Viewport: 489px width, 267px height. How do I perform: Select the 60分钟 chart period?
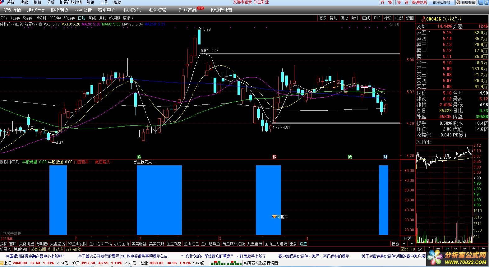[x=69, y=18]
